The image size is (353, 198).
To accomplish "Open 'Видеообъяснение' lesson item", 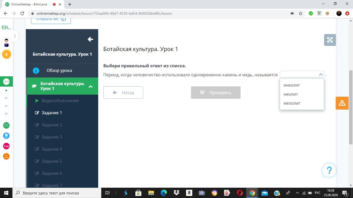I will pyautogui.click(x=60, y=101).
